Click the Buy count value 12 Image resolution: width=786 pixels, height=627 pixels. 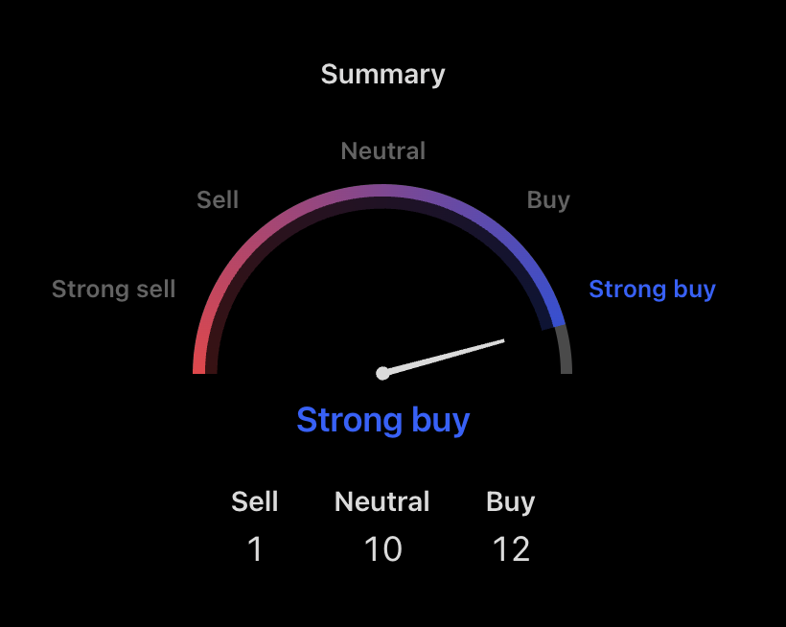point(511,548)
